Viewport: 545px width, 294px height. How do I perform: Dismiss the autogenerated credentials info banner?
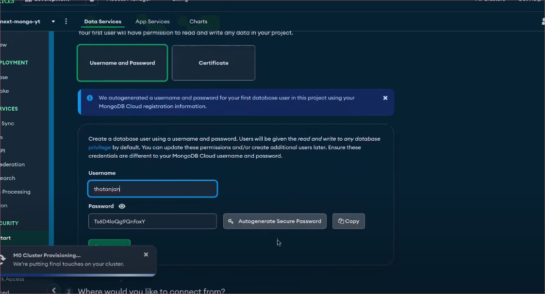pos(385,98)
